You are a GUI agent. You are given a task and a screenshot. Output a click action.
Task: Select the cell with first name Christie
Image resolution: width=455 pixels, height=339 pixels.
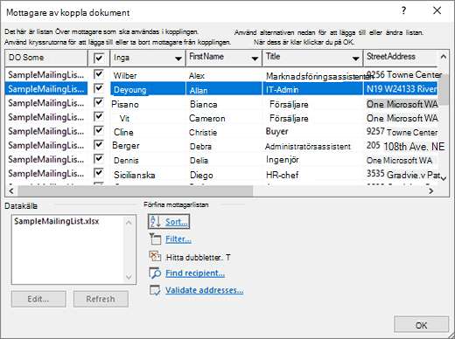click(224, 132)
